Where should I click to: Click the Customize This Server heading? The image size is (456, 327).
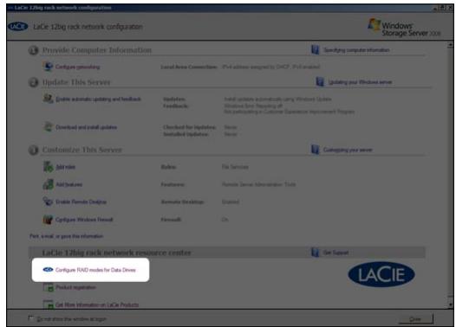point(82,150)
